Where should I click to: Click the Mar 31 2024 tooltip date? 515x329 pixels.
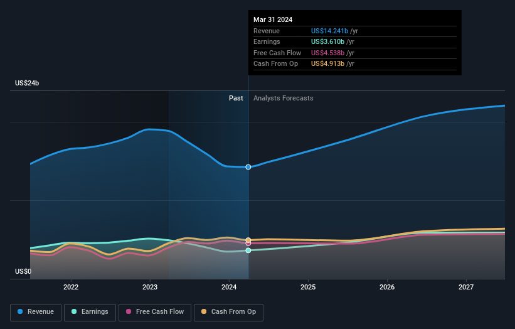pos(273,19)
